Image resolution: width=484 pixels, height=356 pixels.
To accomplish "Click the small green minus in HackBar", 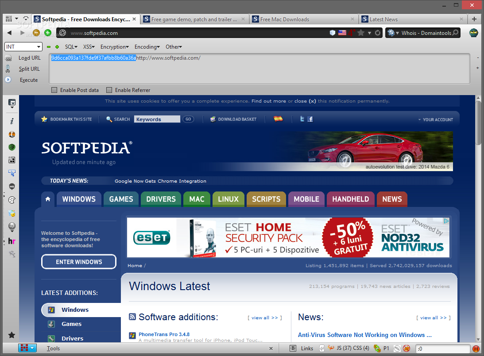I will (48, 47).
